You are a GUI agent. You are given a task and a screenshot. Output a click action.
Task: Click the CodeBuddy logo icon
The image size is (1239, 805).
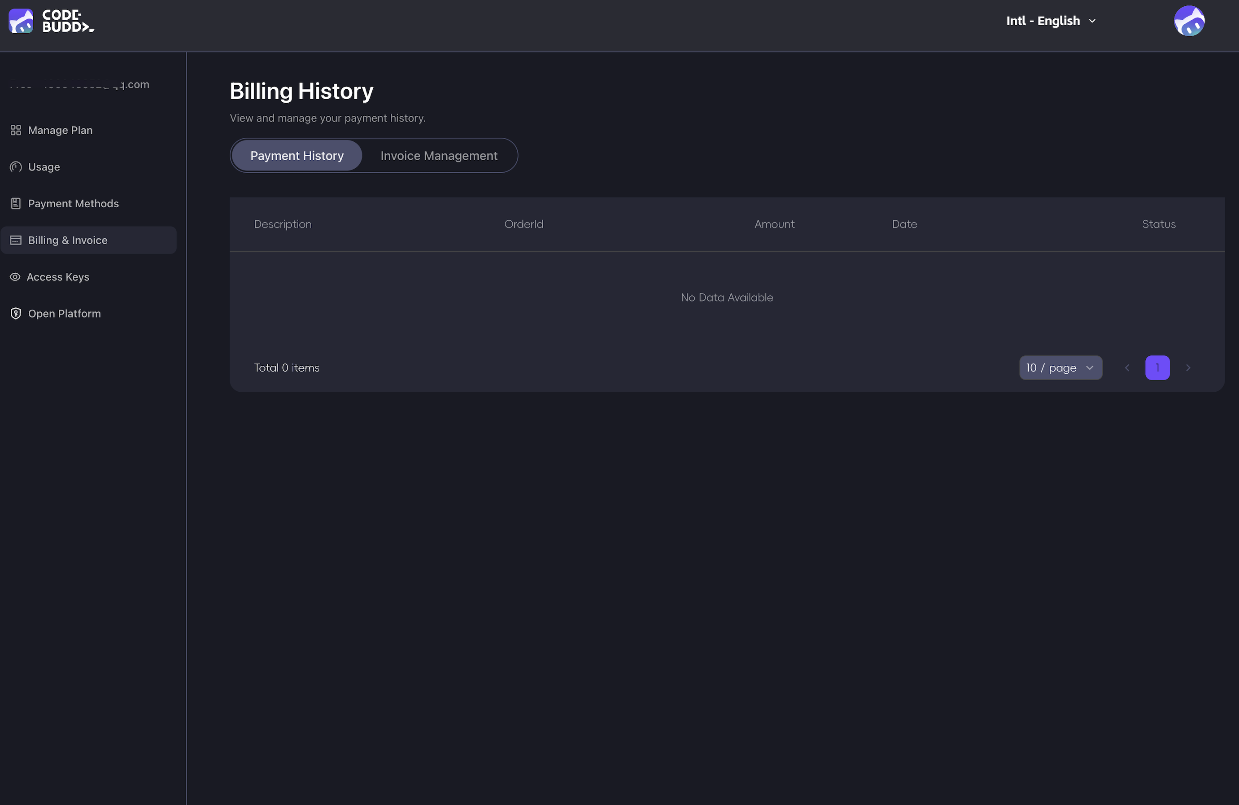click(x=21, y=21)
